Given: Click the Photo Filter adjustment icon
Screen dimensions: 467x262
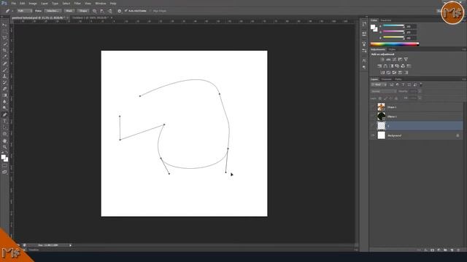Looking at the screenshot, I should (x=397, y=66).
